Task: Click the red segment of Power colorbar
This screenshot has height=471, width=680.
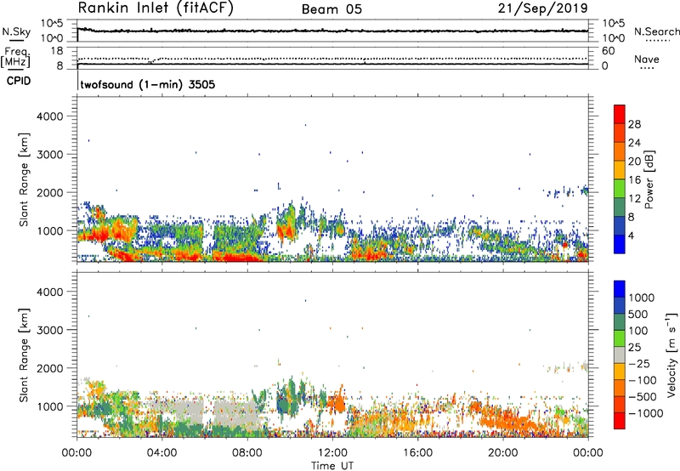Action: click(x=620, y=114)
